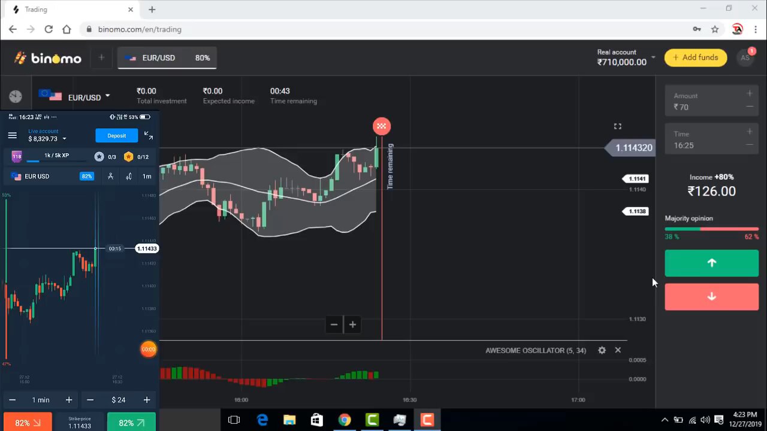Open the clock history icon

pos(16,96)
